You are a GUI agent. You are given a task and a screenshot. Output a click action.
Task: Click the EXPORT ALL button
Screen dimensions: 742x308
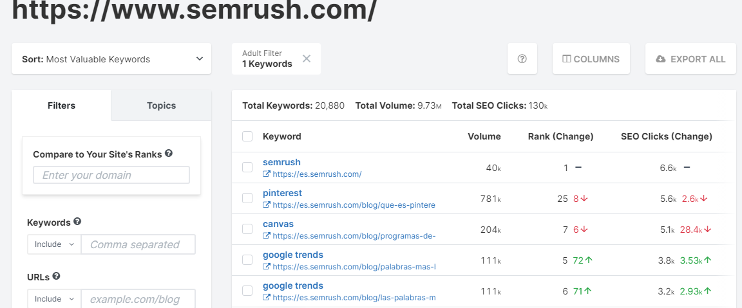click(691, 59)
